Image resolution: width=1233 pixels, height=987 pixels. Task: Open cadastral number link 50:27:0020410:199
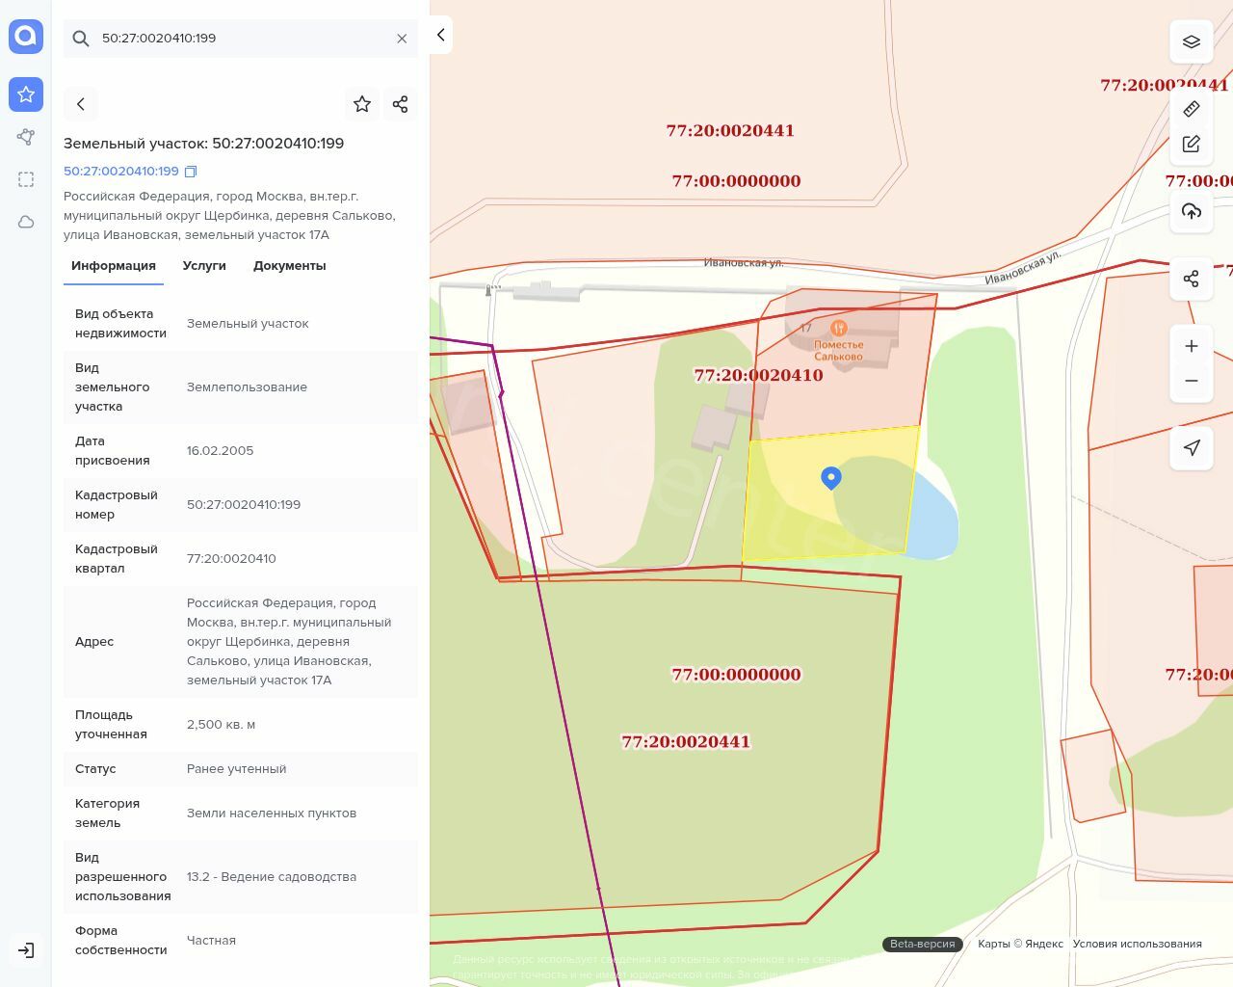tap(121, 172)
